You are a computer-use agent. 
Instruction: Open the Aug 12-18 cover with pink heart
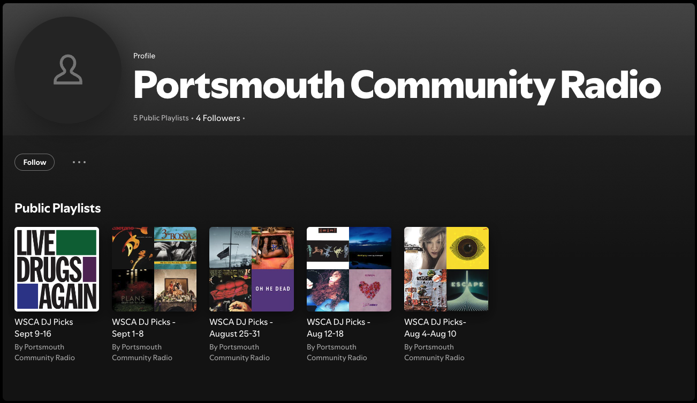tap(349, 269)
